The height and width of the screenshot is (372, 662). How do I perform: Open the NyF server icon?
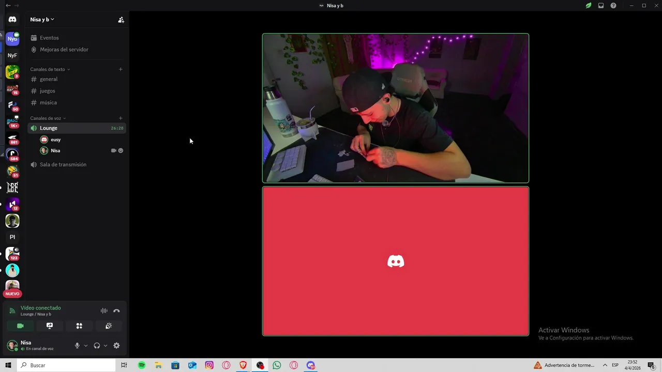click(x=12, y=55)
